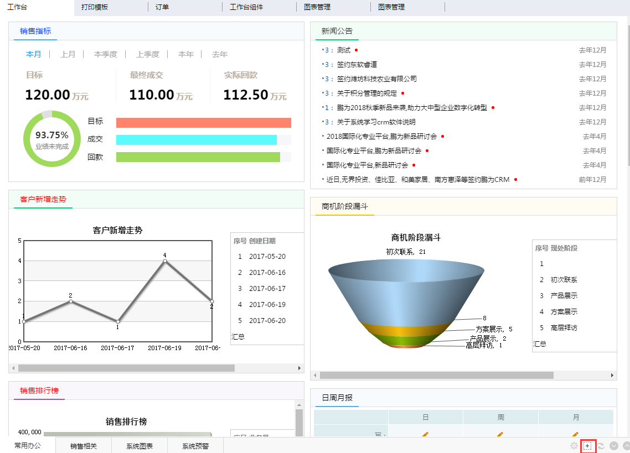Select the 本季度 period filter
Image resolution: width=630 pixels, height=453 pixels.
[x=105, y=54]
